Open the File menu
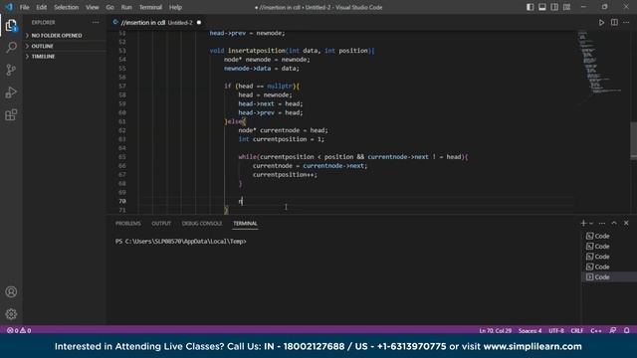The width and height of the screenshot is (637, 358). [x=24, y=7]
